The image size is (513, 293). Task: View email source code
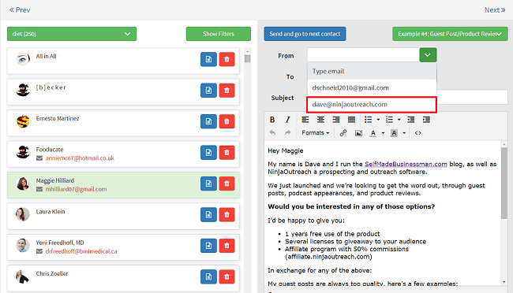(418, 133)
